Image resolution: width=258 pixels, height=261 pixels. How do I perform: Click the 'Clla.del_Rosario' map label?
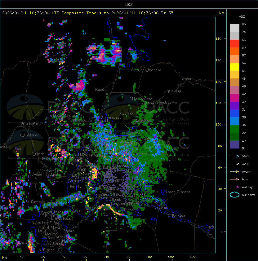[146, 70]
